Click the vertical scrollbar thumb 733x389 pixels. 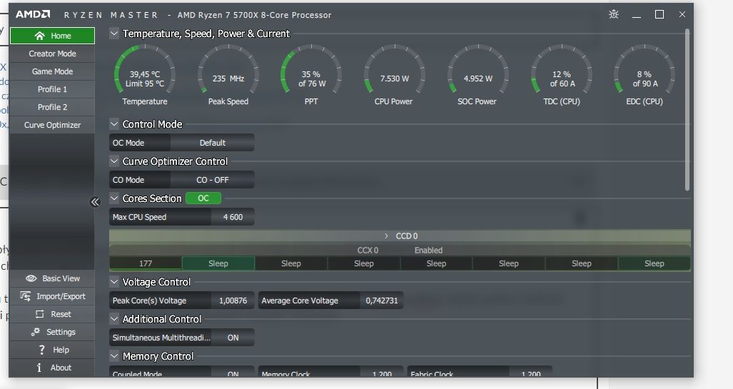click(x=687, y=110)
